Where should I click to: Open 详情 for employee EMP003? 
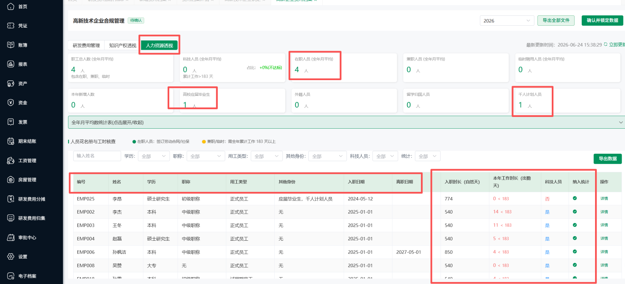[x=604, y=225]
